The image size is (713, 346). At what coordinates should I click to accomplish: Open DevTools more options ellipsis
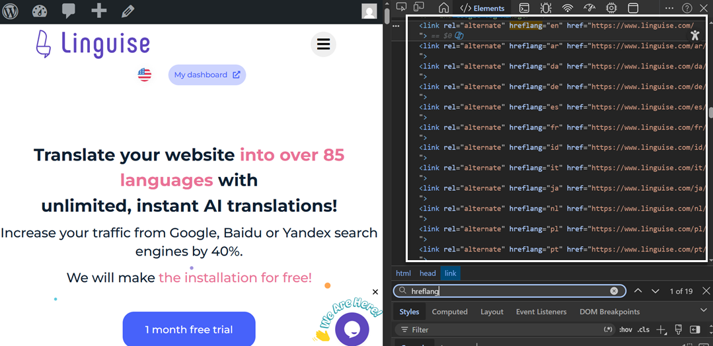tap(669, 8)
